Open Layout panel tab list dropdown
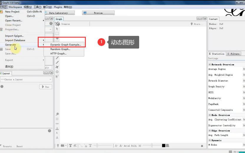The height and width of the screenshot is (153, 245). coord(52,73)
